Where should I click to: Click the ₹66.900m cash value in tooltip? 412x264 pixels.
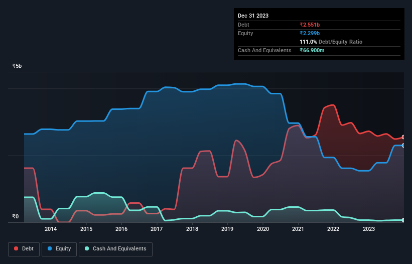tap(312, 50)
